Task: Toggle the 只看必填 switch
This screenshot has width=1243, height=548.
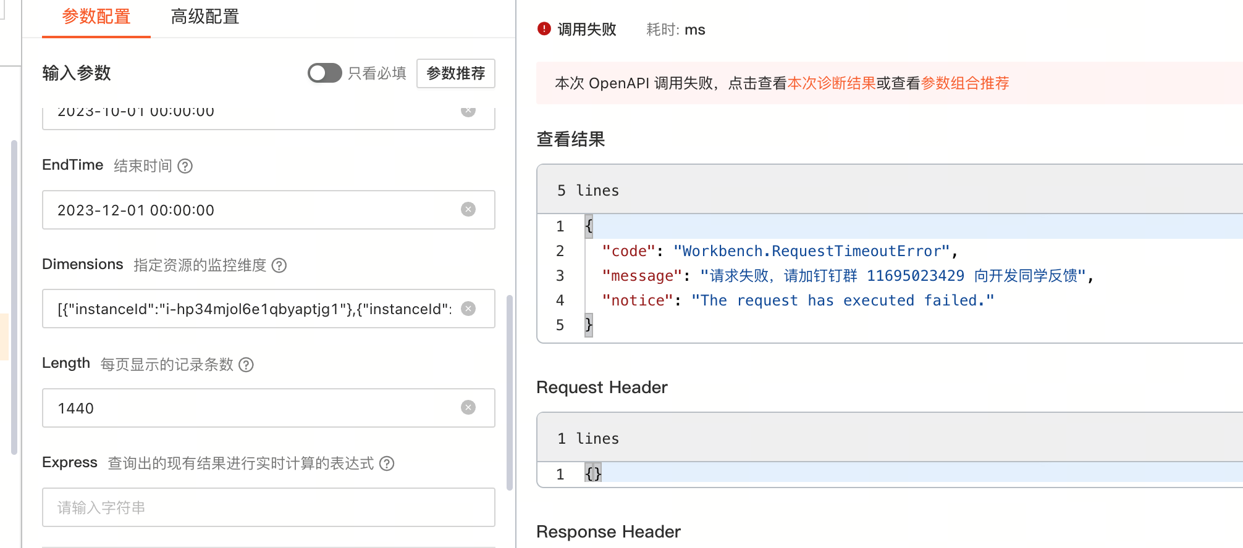Action: pyautogui.click(x=325, y=73)
